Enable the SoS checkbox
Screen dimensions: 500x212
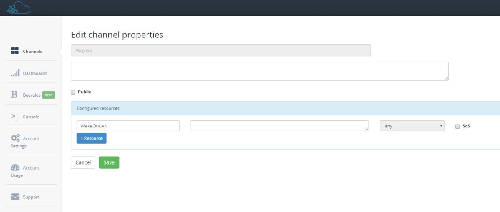pos(457,126)
